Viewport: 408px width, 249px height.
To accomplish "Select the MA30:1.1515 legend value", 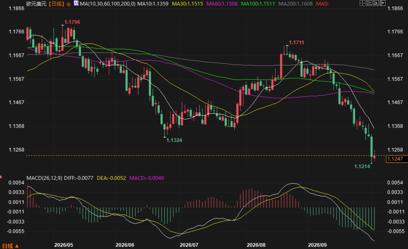I will 187,4.
